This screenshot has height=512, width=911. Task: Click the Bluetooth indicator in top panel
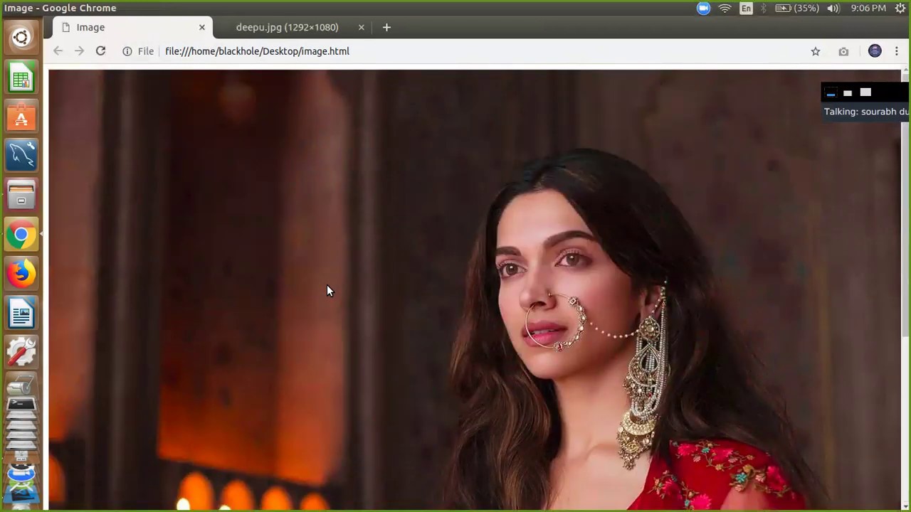pyautogui.click(x=764, y=9)
